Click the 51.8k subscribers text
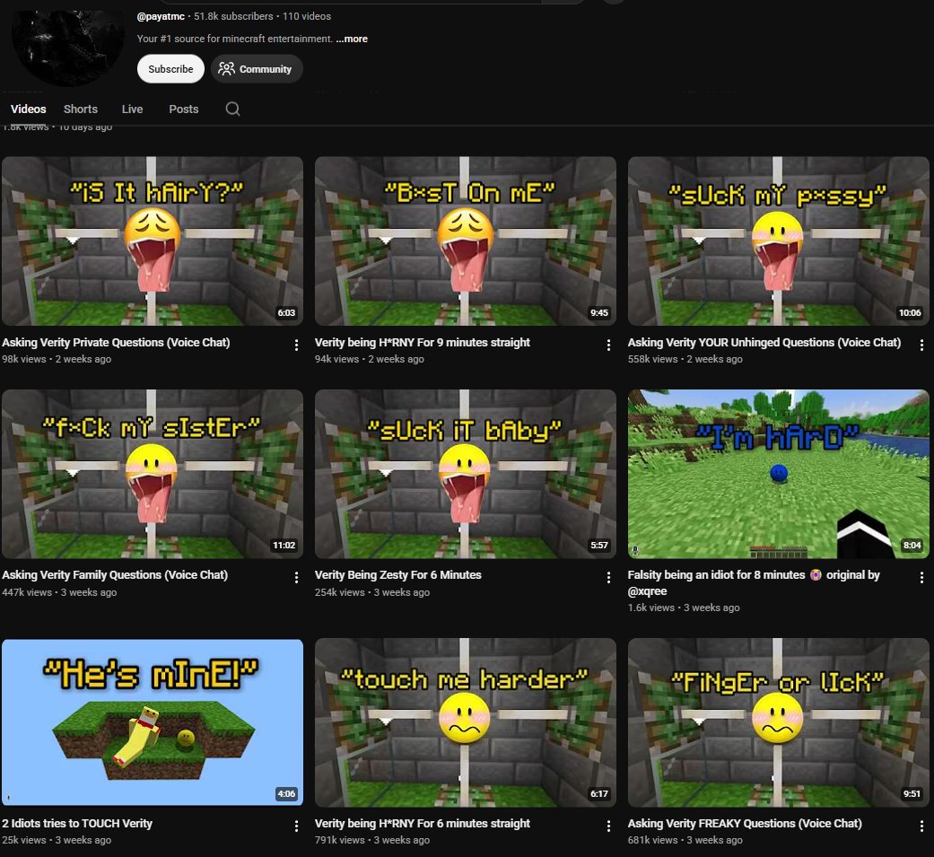Viewport: 934px width, 857px height. pyautogui.click(x=233, y=16)
